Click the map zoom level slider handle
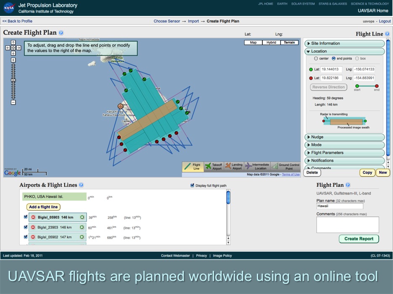 point(13,80)
